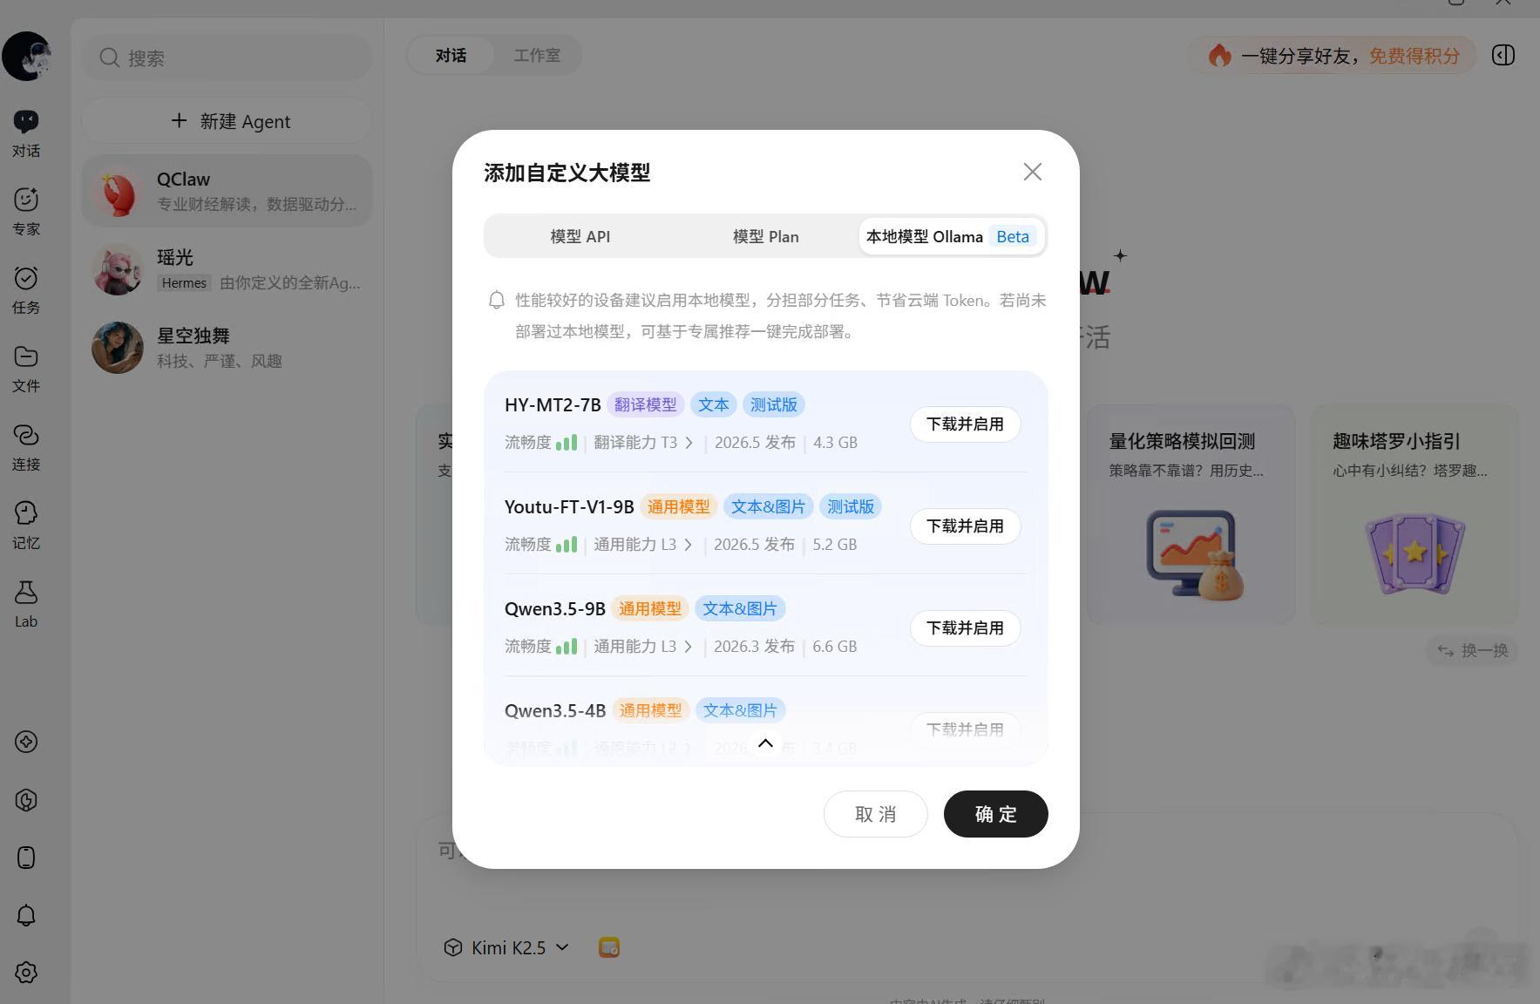Click the gift icon next to Kimi K2.5
Viewport: 1540px width, 1004px height.
[x=609, y=947]
